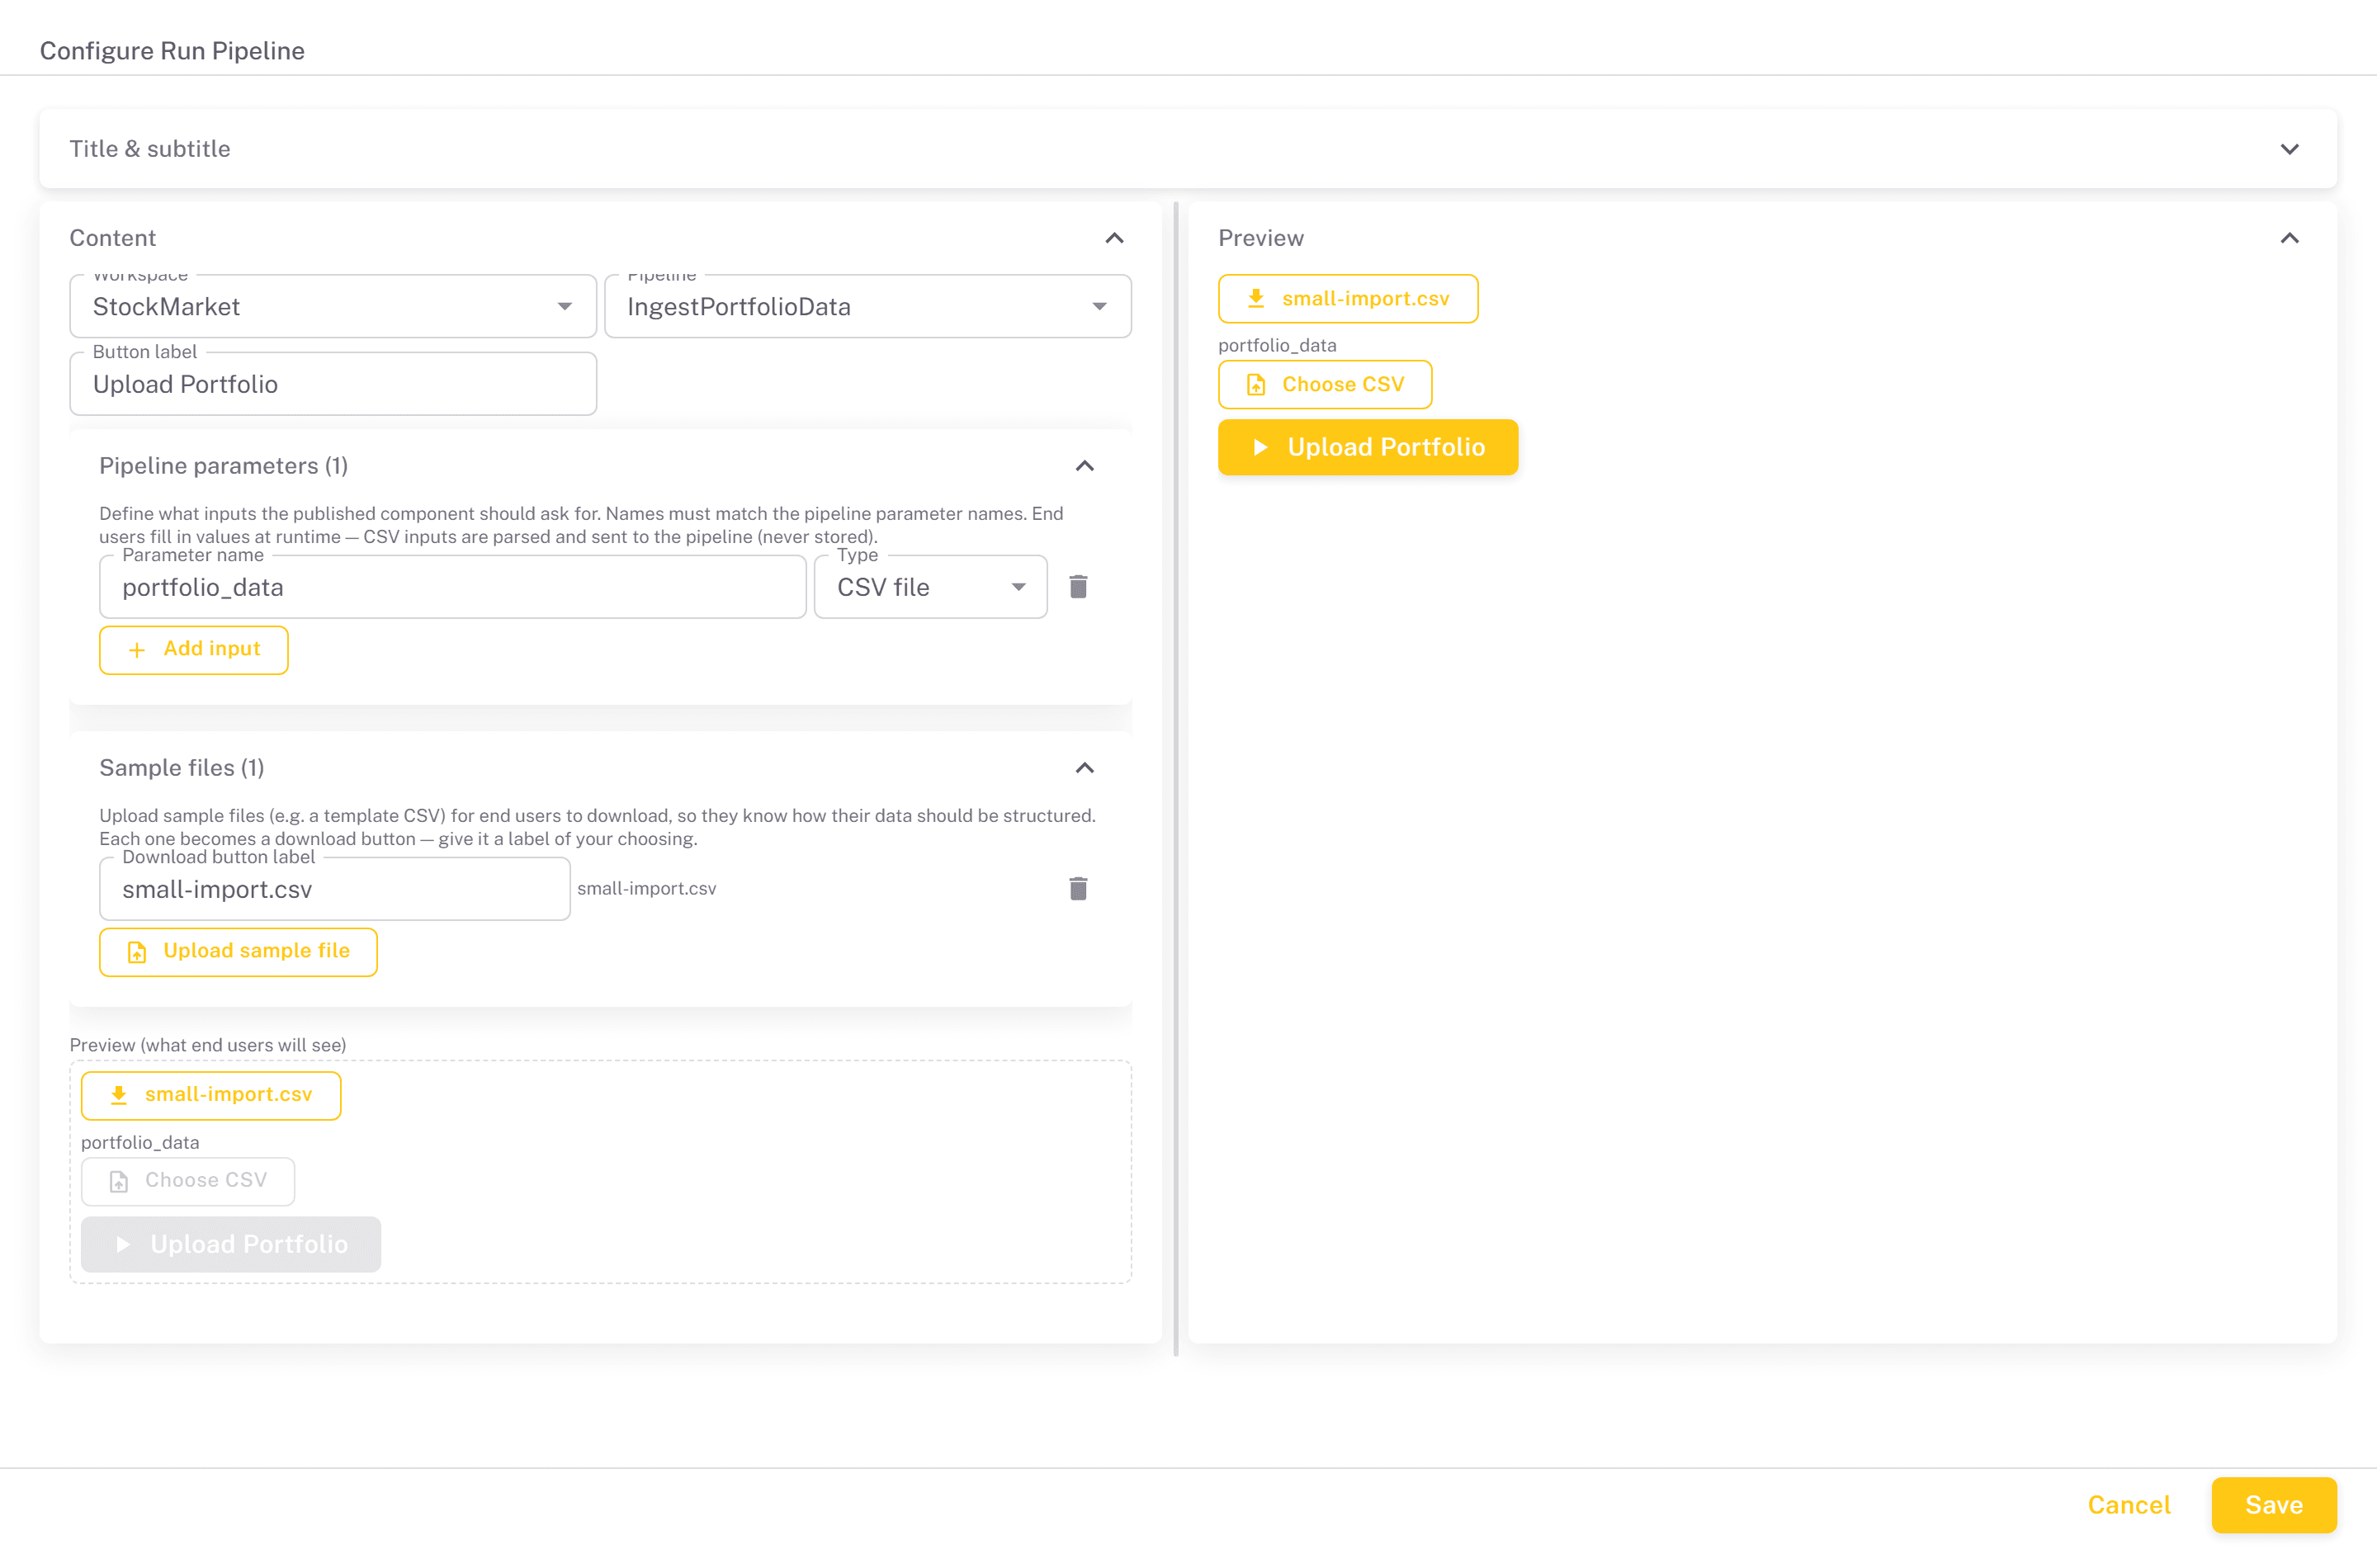Click greyed Upload Portfolio in end-user preview box
Screen dimensions: 2377x1568
point(231,1244)
